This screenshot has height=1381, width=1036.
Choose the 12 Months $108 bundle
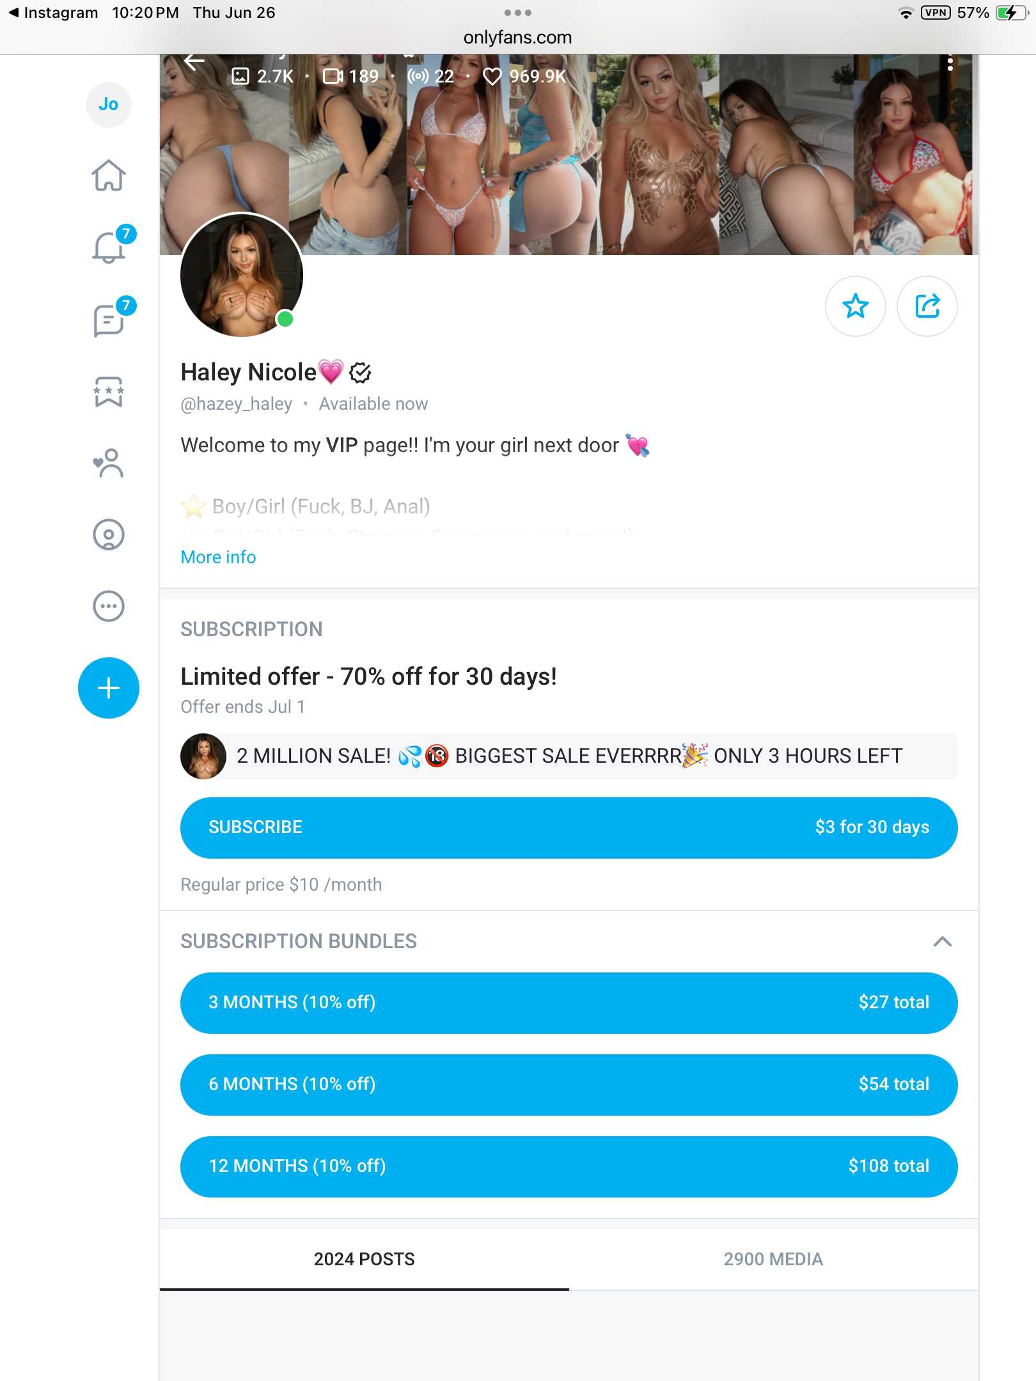[569, 1166]
